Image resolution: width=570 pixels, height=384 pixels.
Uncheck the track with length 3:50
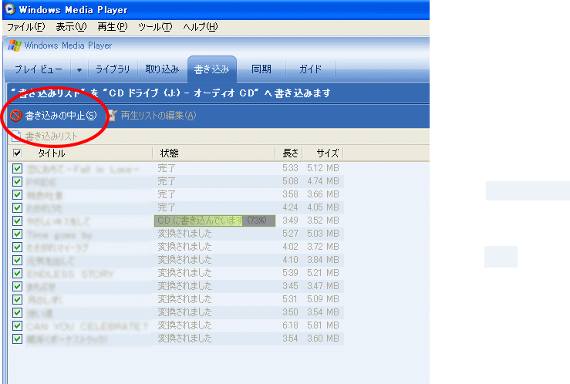pyautogui.click(x=17, y=312)
